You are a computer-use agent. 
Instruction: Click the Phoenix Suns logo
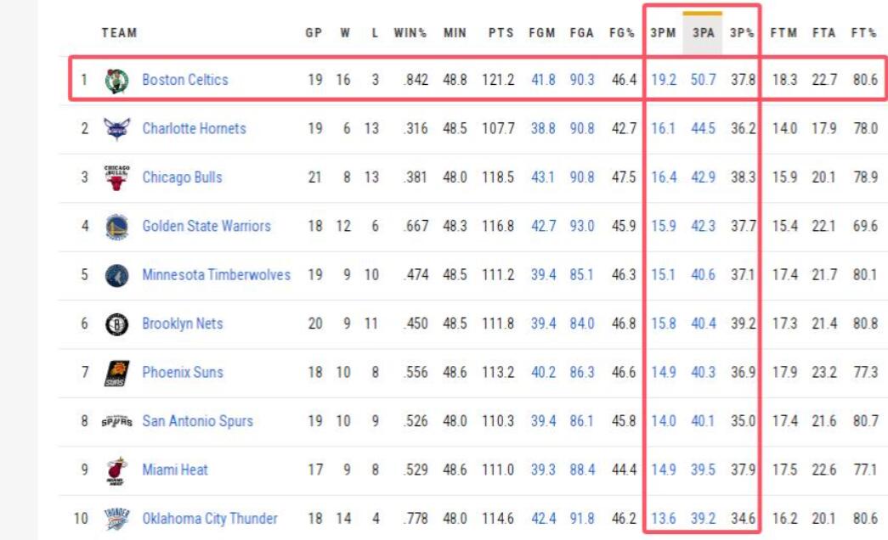116,373
